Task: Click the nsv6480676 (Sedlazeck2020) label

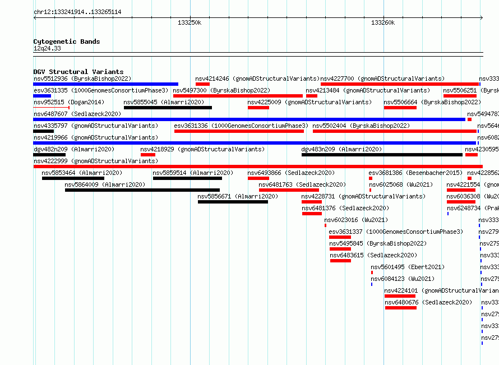Action: pos(428,302)
